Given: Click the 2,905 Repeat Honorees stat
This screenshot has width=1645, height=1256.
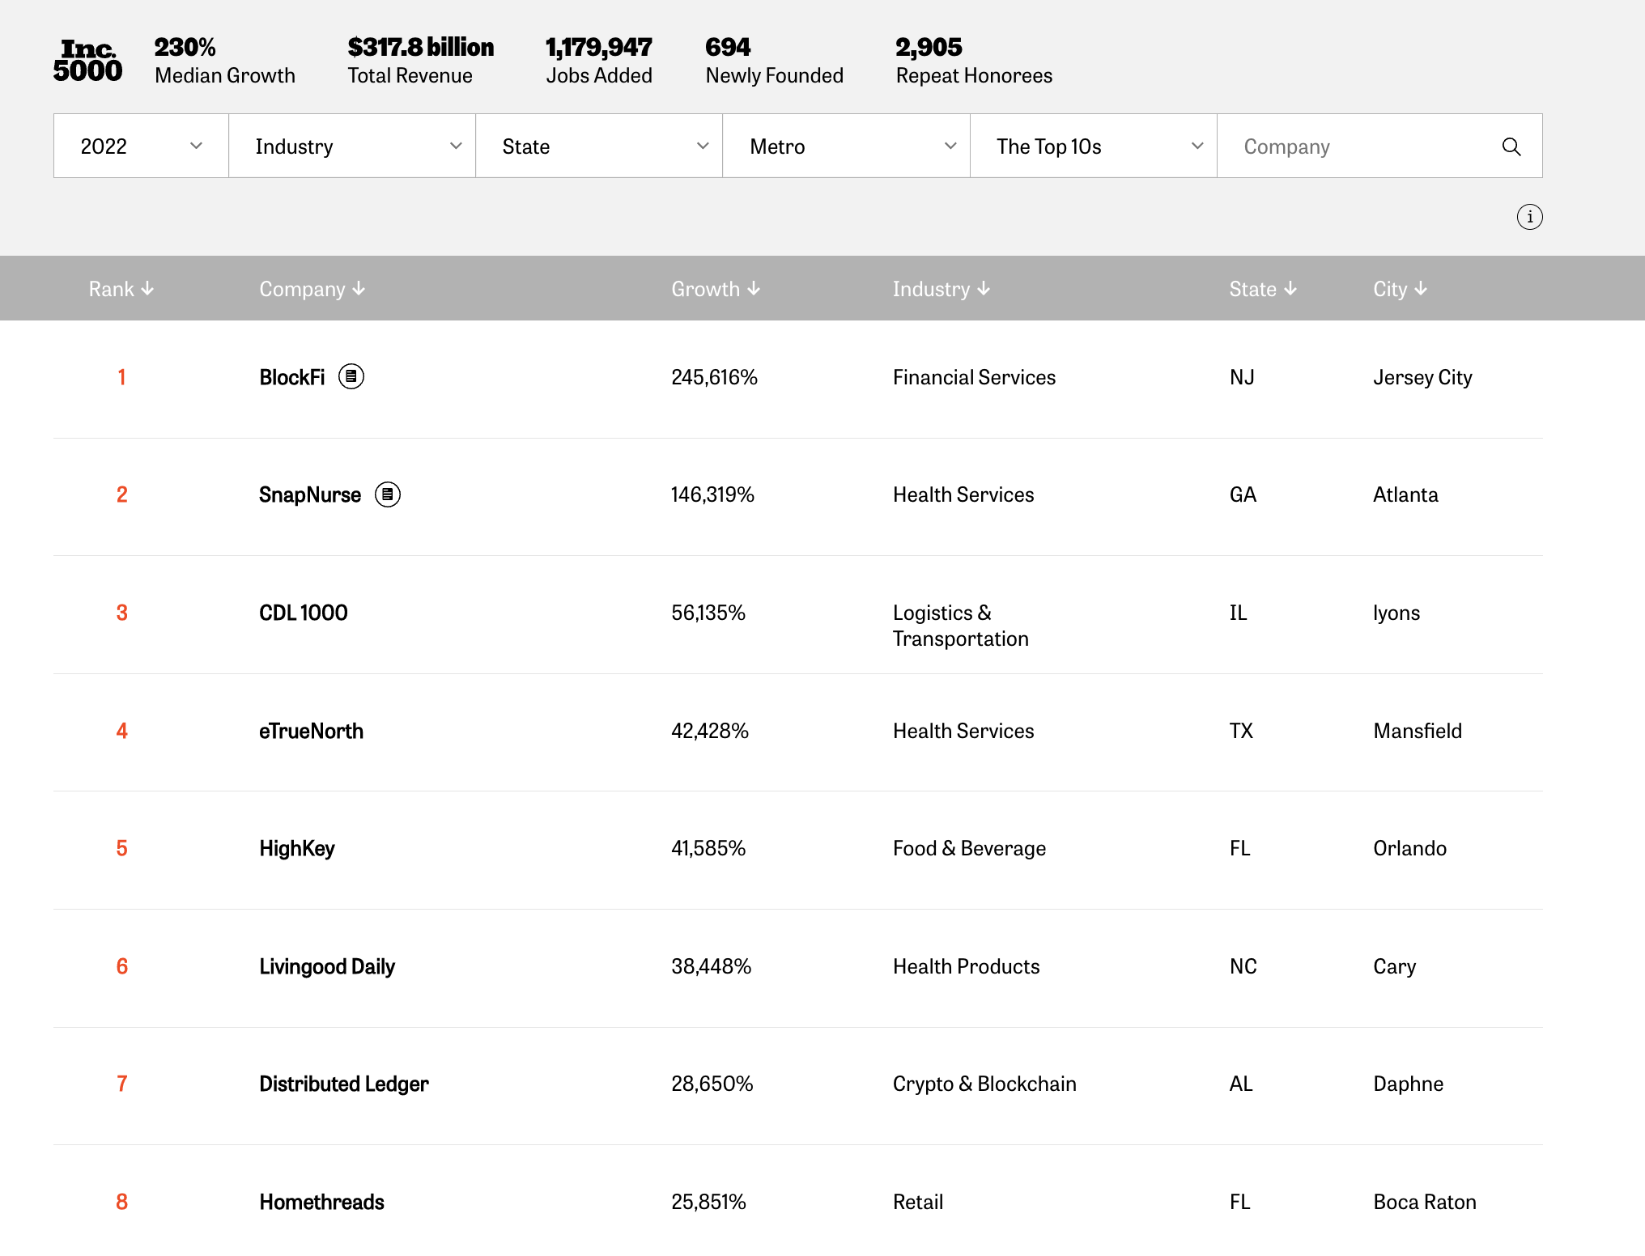Looking at the screenshot, I should (x=975, y=61).
